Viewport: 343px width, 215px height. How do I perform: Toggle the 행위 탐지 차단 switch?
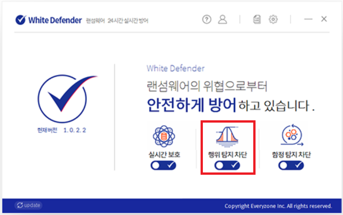click(227, 166)
